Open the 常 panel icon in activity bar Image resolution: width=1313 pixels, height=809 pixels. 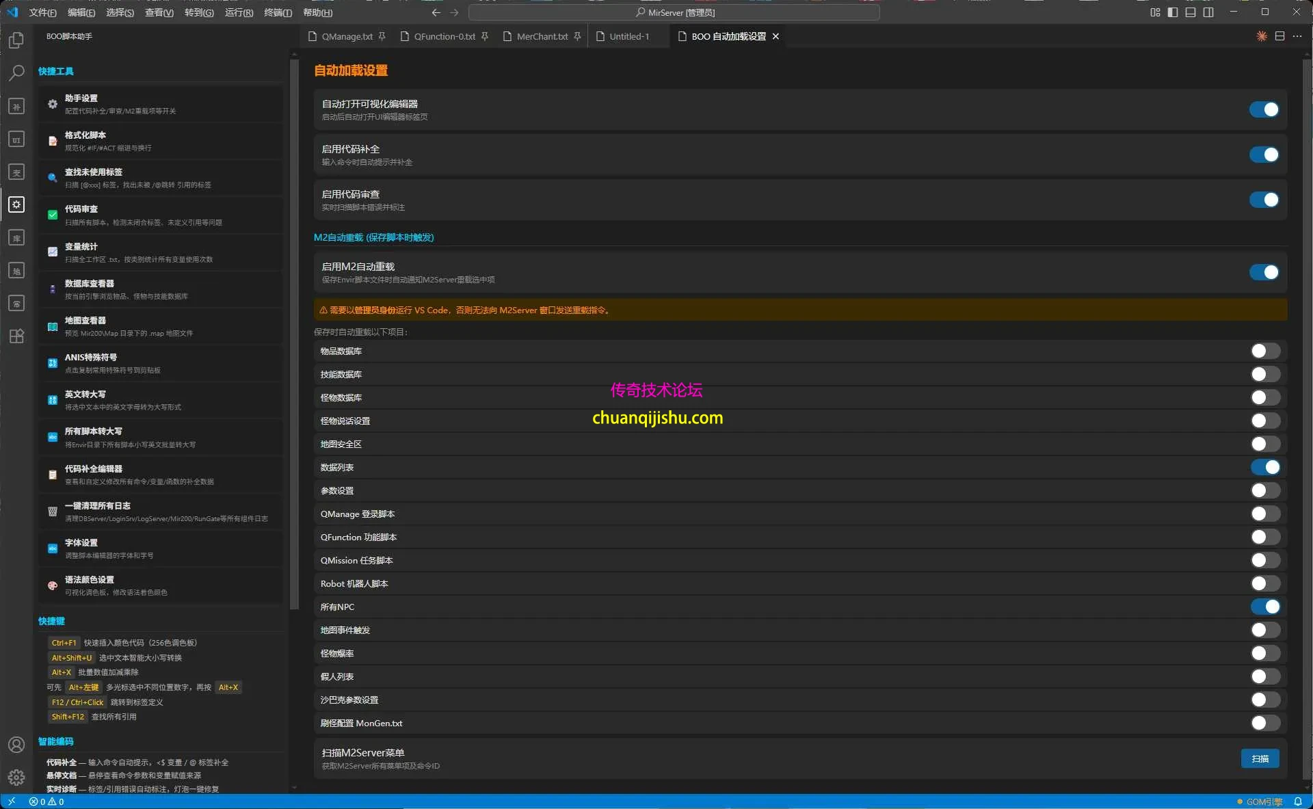(x=16, y=303)
